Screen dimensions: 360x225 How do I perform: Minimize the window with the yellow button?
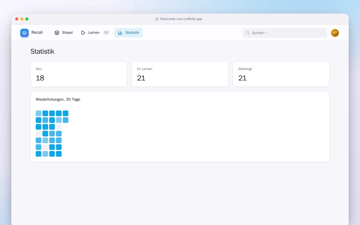[x=22, y=19]
